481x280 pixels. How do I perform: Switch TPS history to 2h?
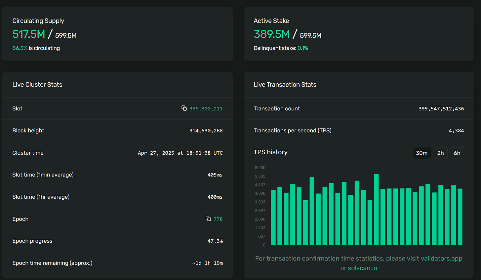point(440,153)
